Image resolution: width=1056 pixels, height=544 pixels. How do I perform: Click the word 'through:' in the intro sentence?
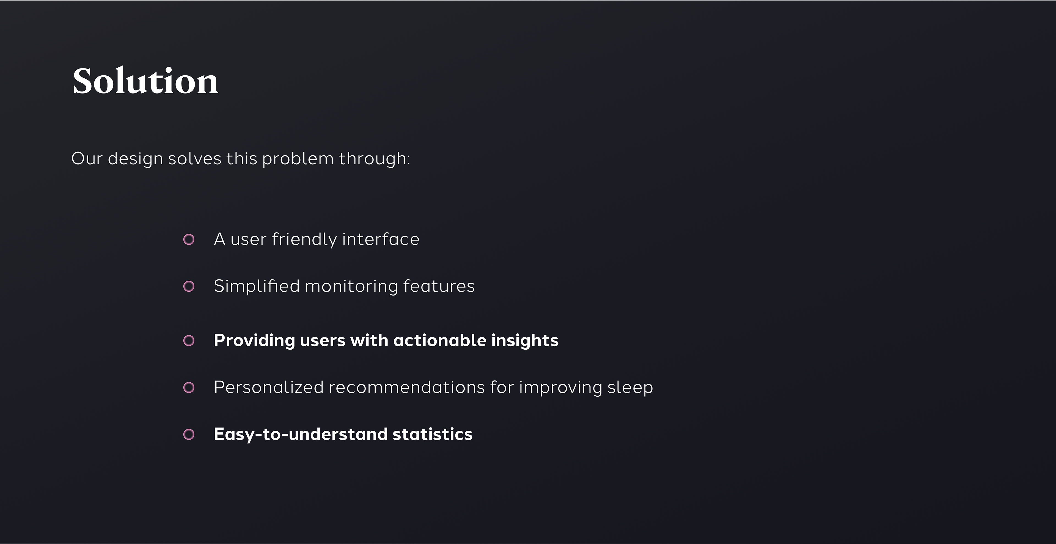pos(374,159)
